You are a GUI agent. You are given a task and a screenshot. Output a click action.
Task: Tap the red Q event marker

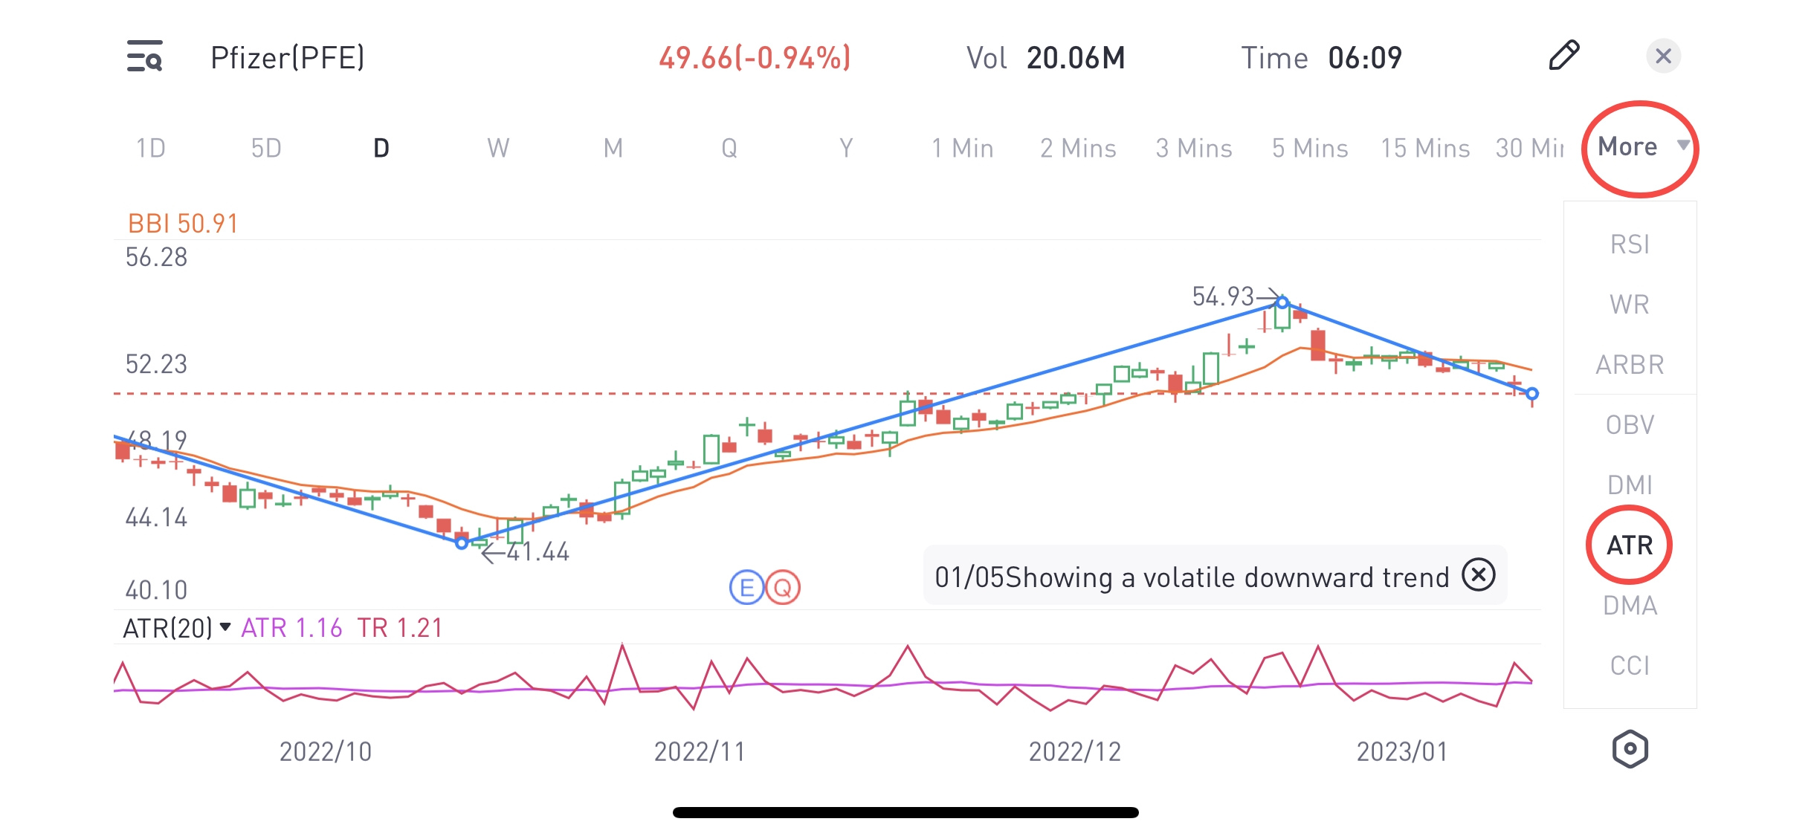782,588
